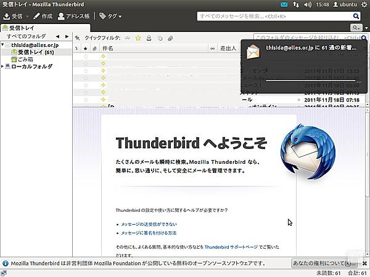Click the envelope icon in notification popup
This screenshot has height=277, width=370.
tap(253, 52)
